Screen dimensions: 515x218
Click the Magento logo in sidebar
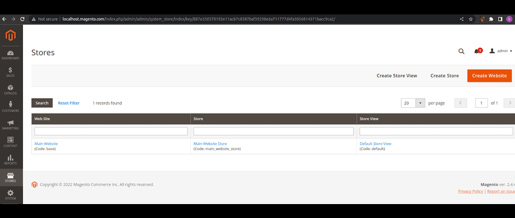click(10, 35)
